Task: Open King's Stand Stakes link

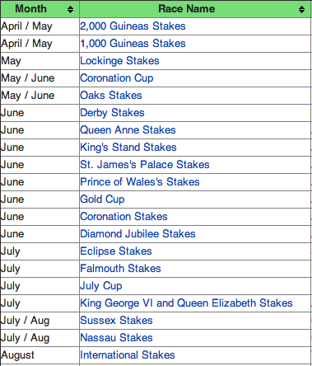Action: (x=128, y=148)
